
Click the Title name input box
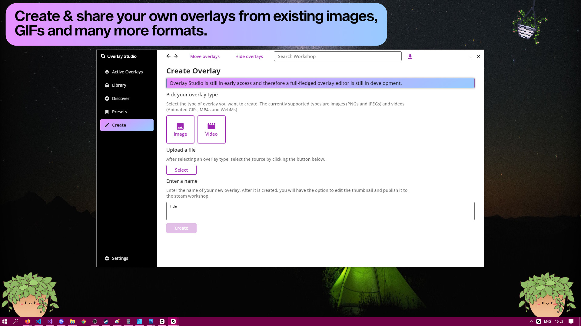point(320,211)
